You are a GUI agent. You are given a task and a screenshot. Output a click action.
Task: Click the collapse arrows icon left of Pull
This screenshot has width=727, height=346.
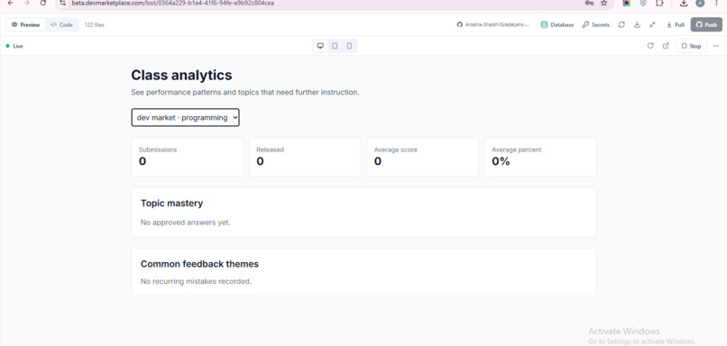pos(652,24)
